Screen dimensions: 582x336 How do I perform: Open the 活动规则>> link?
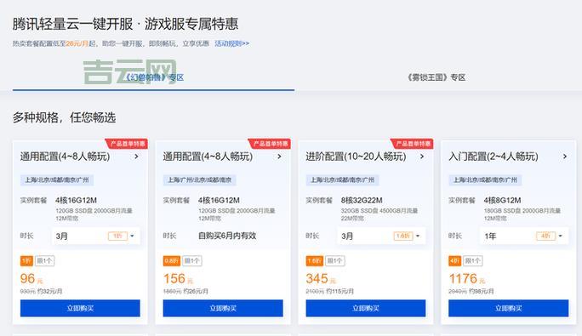click(x=232, y=43)
